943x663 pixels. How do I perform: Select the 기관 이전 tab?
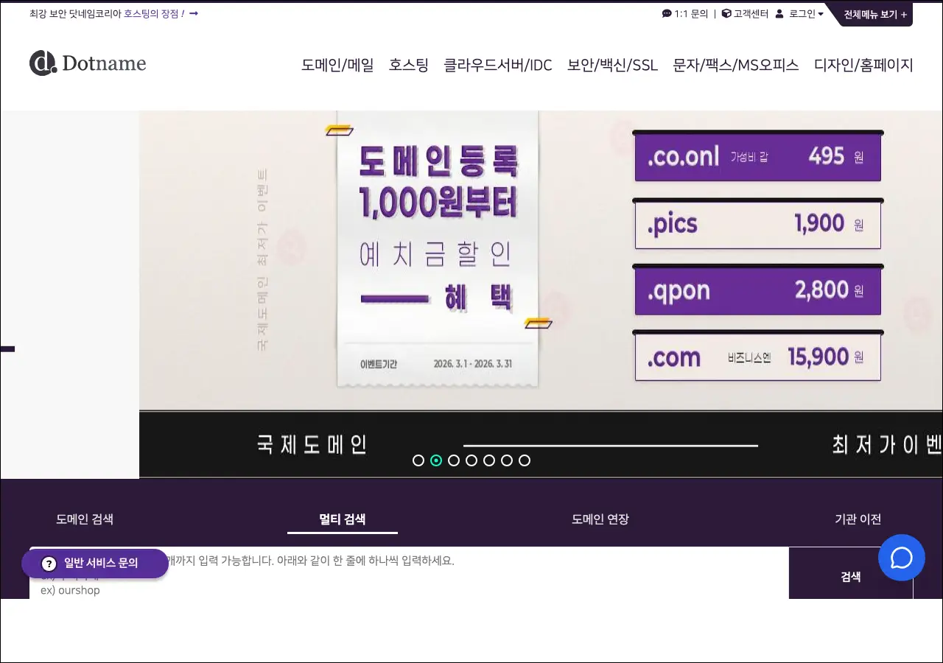858,519
